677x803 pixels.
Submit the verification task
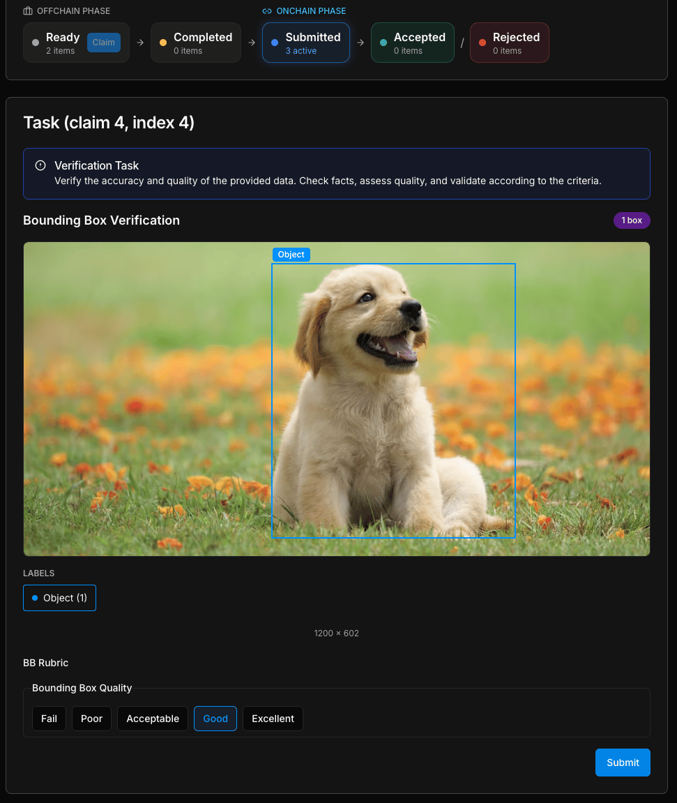coord(622,763)
